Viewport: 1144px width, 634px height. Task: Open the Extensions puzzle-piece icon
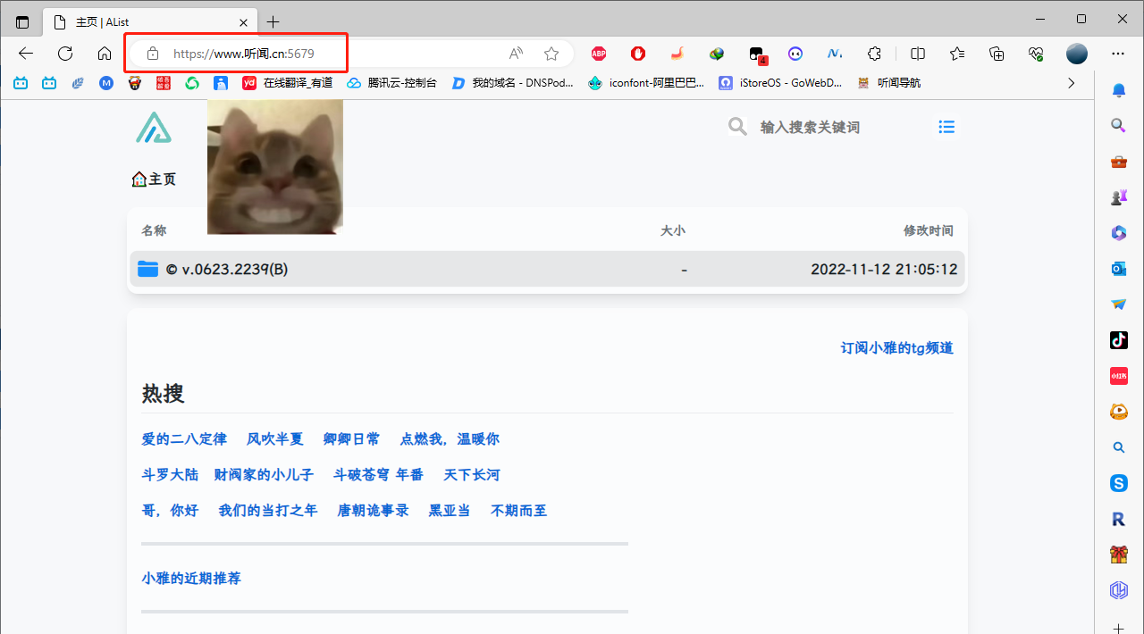point(875,54)
